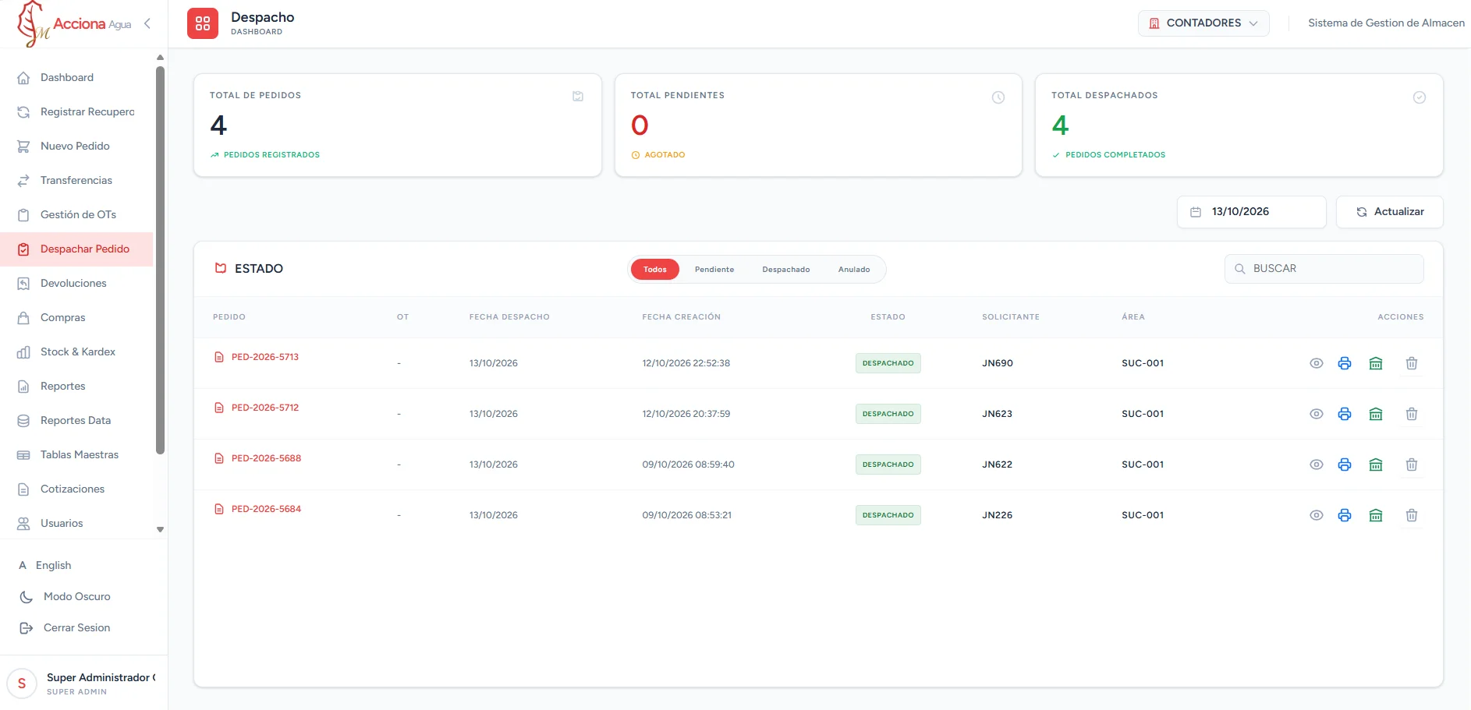This screenshot has height=710, width=1471.
Task: Select the Todos filter tab
Action: tap(655, 270)
